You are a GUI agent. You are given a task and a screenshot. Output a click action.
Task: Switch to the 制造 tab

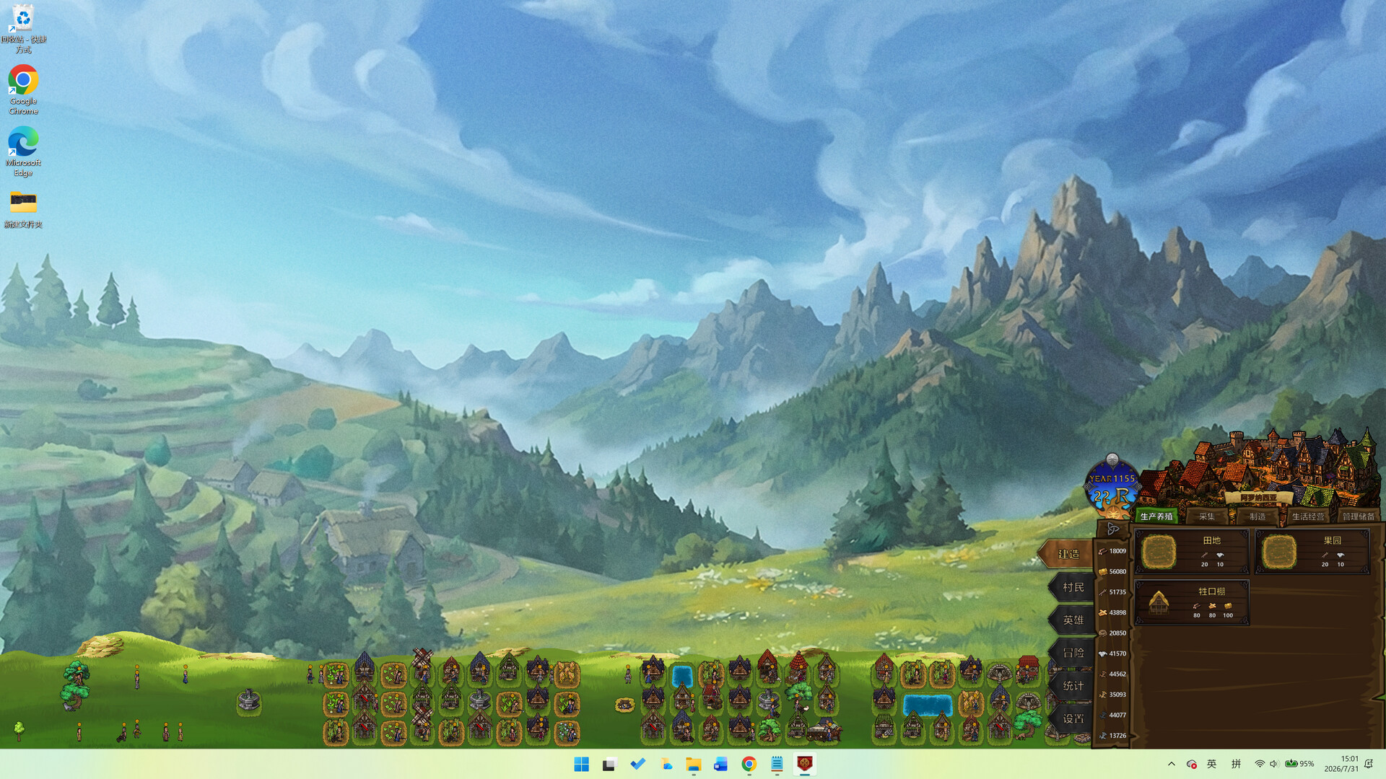pos(1258,516)
